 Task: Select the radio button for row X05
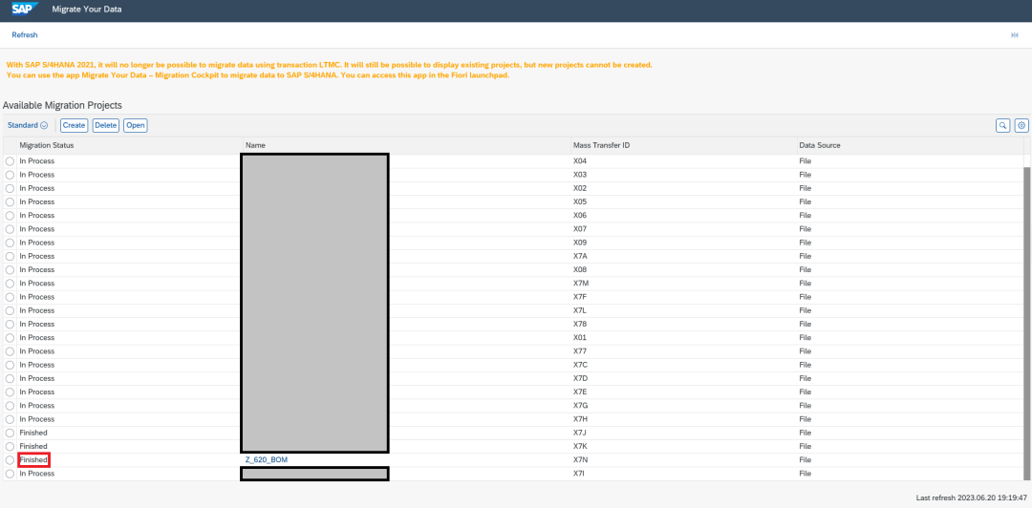(x=10, y=202)
